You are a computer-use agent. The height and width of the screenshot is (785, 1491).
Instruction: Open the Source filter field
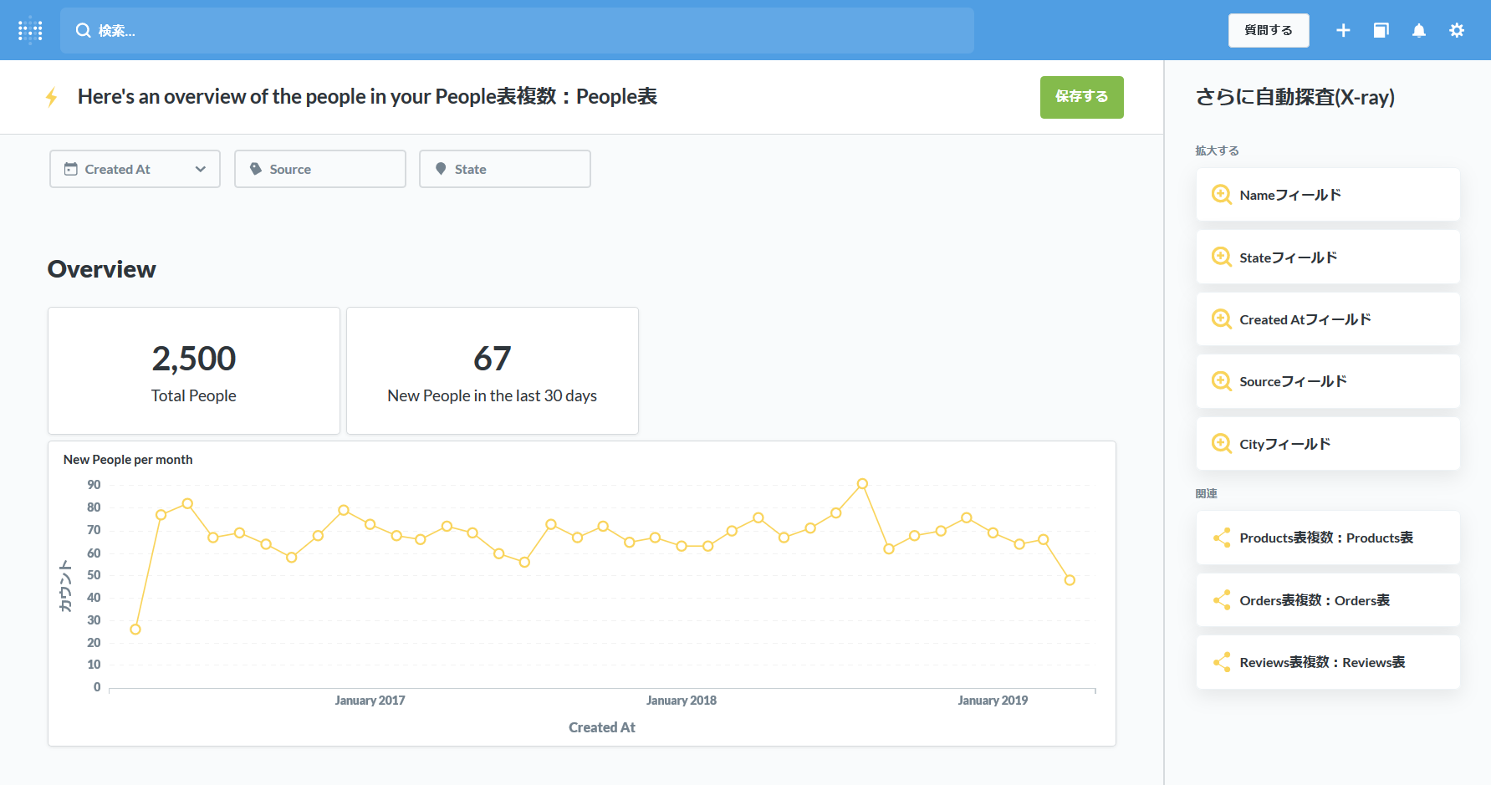320,169
